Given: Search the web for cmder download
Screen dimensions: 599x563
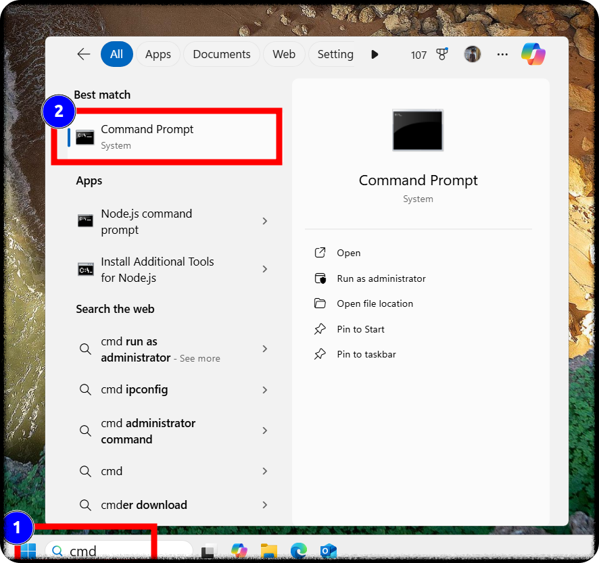Looking at the screenshot, I should pyautogui.click(x=171, y=505).
